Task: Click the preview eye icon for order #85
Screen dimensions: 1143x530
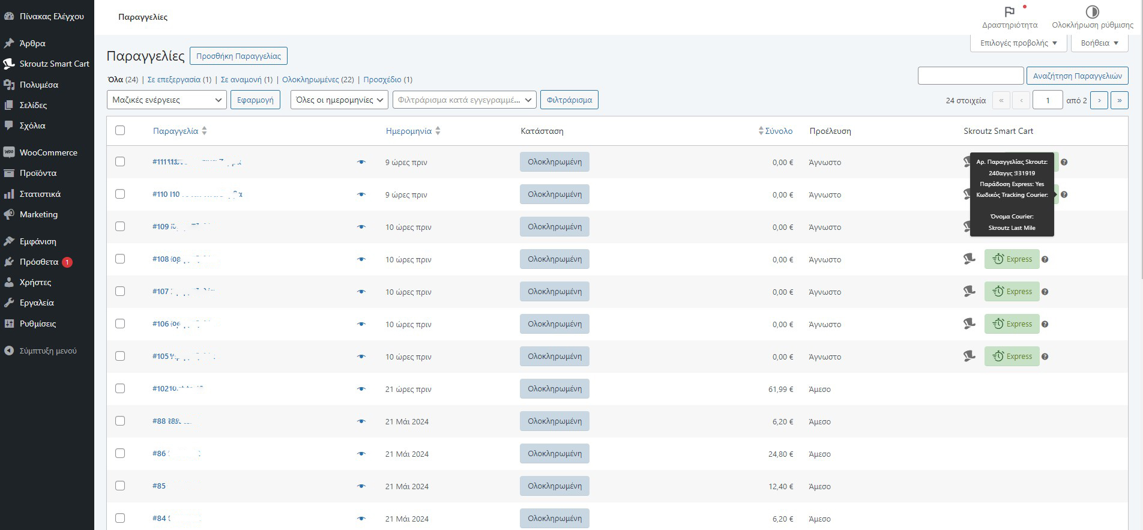Action: coord(361,486)
